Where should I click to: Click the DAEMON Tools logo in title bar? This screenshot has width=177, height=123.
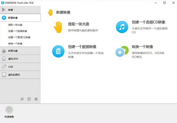[3, 3]
